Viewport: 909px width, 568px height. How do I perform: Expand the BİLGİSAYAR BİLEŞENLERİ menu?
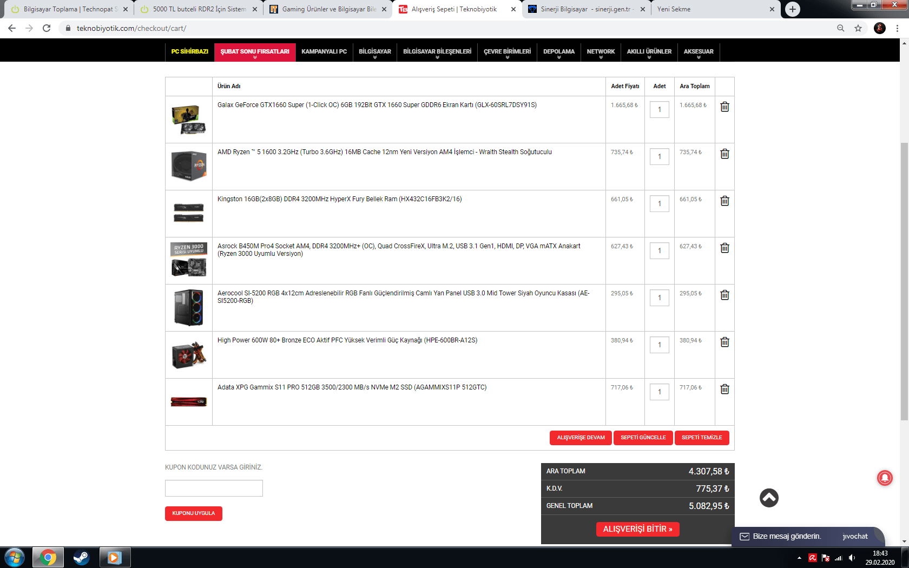click(x=437, y=52)
